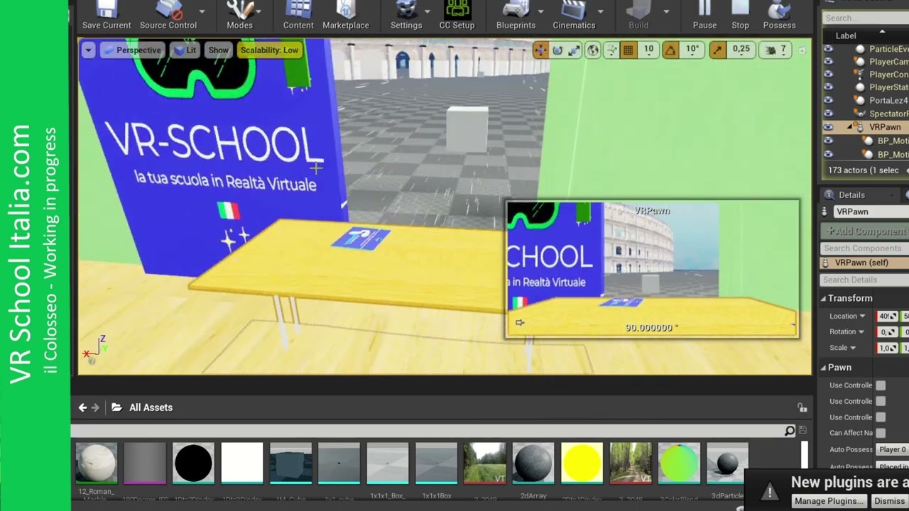The image size is (909, 511).
Task: Open the scale snap 0,25 dropdown
Action: point(741,50)
